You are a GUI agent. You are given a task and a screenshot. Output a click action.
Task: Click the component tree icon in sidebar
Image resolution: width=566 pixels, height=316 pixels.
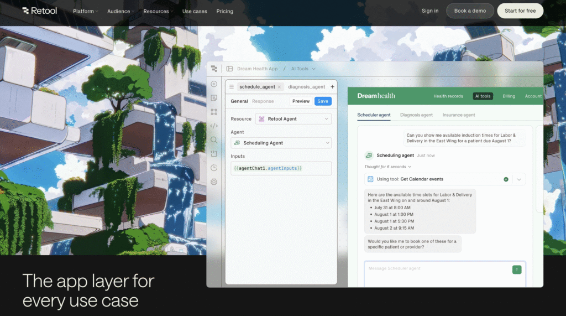pos(214,112)
